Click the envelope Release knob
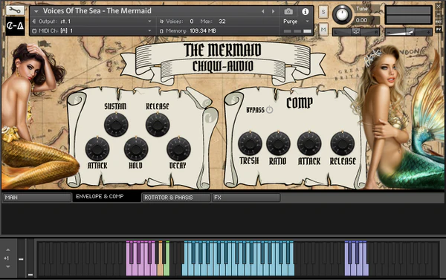446x280 pixels. point(158,125)
